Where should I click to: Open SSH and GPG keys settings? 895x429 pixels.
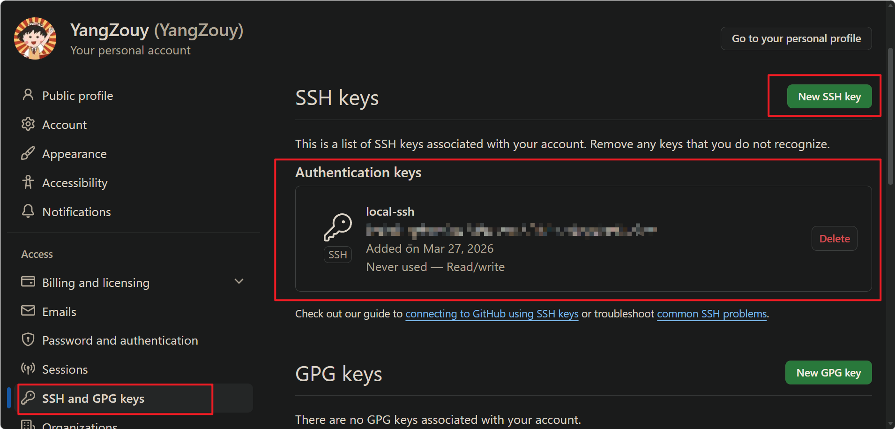click(x=93, y=399)
